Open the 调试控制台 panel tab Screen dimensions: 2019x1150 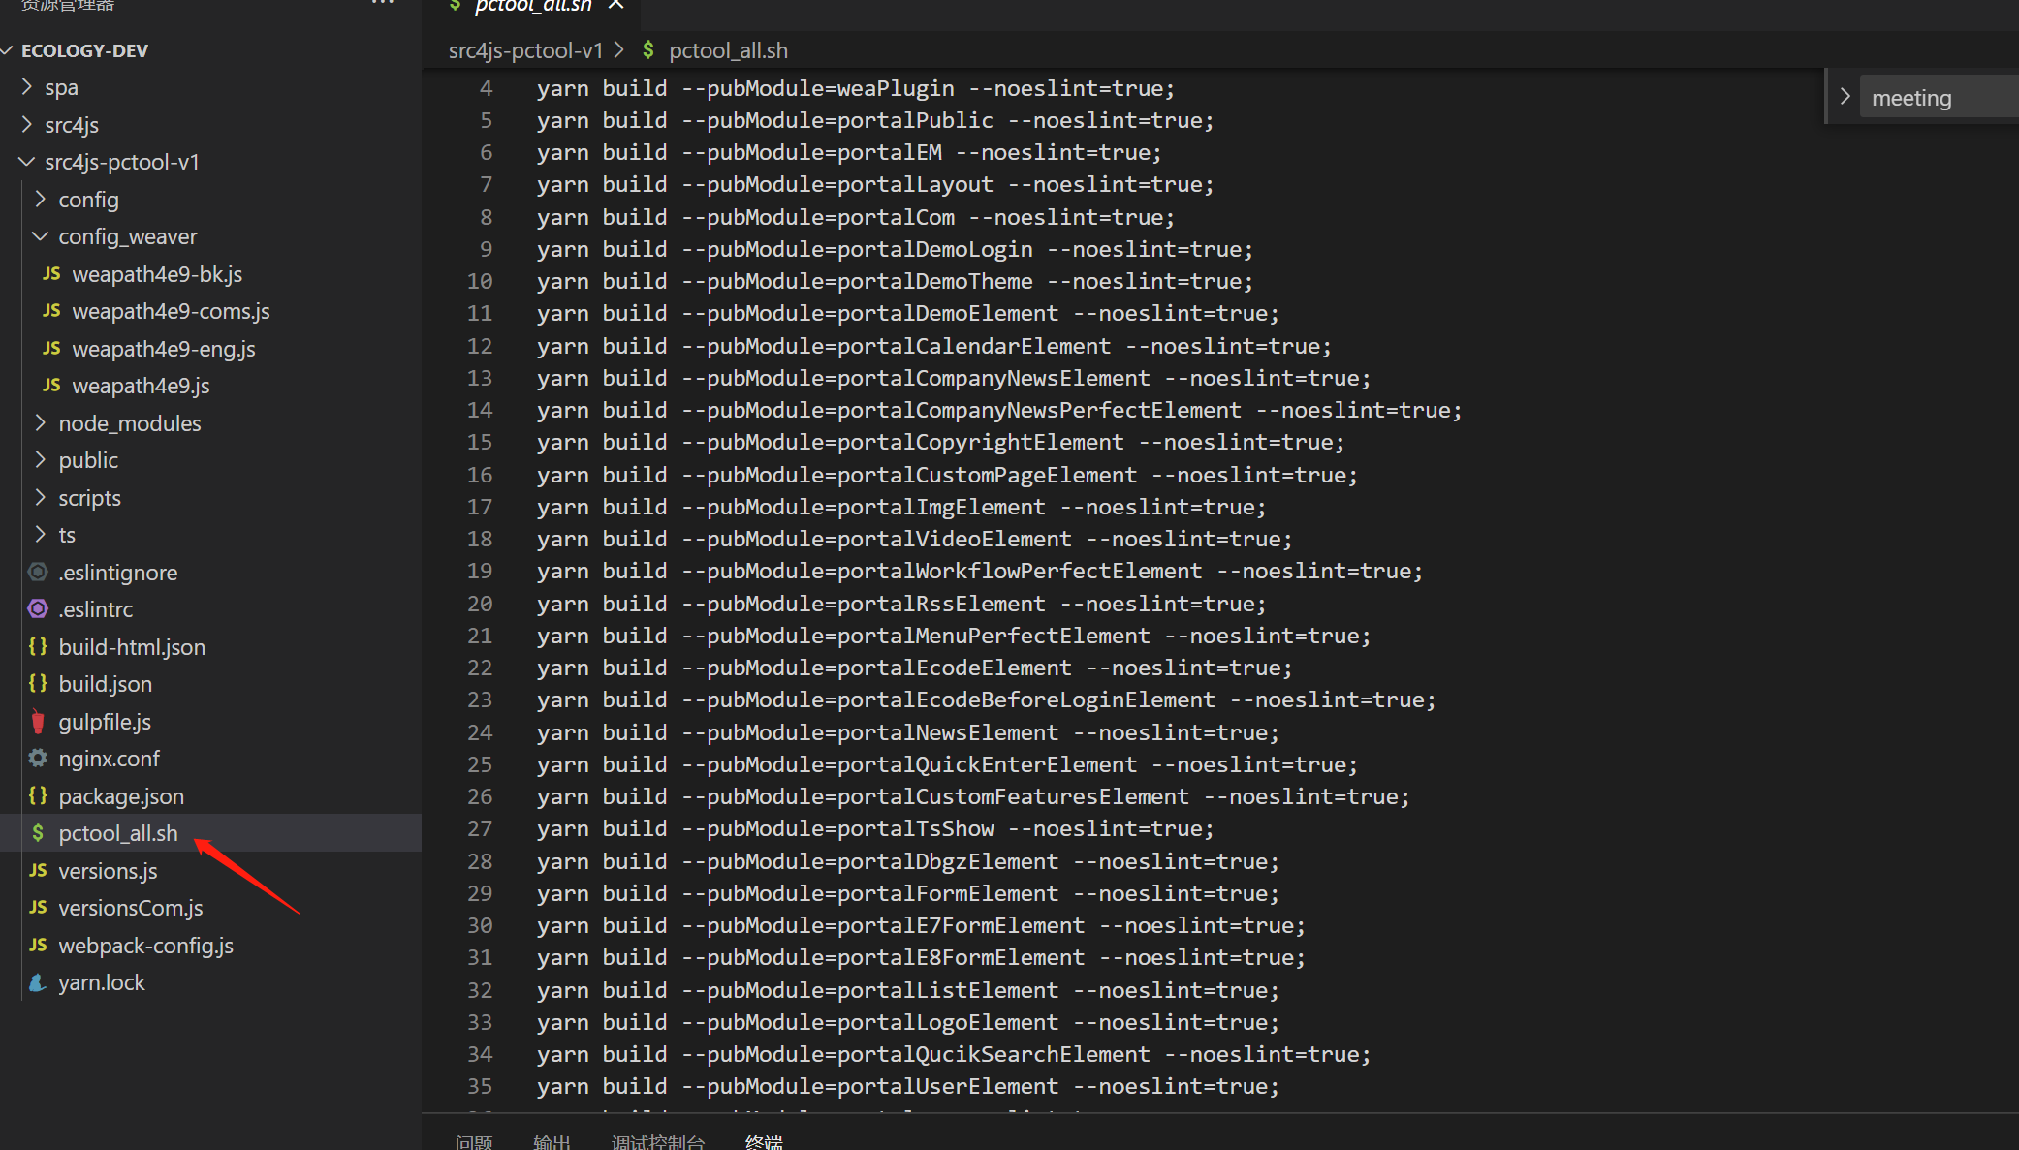657,1142
